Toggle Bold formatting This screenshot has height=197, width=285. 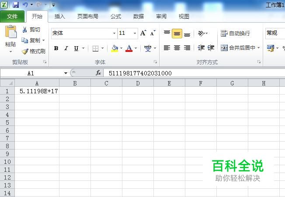[x=56, y=48]
